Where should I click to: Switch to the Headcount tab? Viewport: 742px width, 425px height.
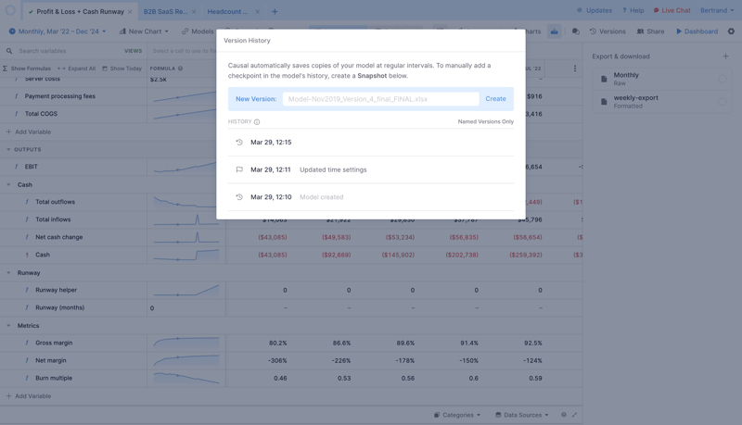(x=227, y=12)
